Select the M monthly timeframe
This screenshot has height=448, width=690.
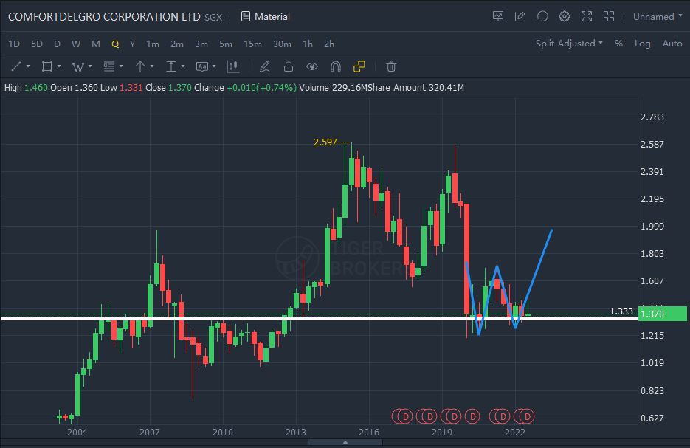(x=96, y=44)
